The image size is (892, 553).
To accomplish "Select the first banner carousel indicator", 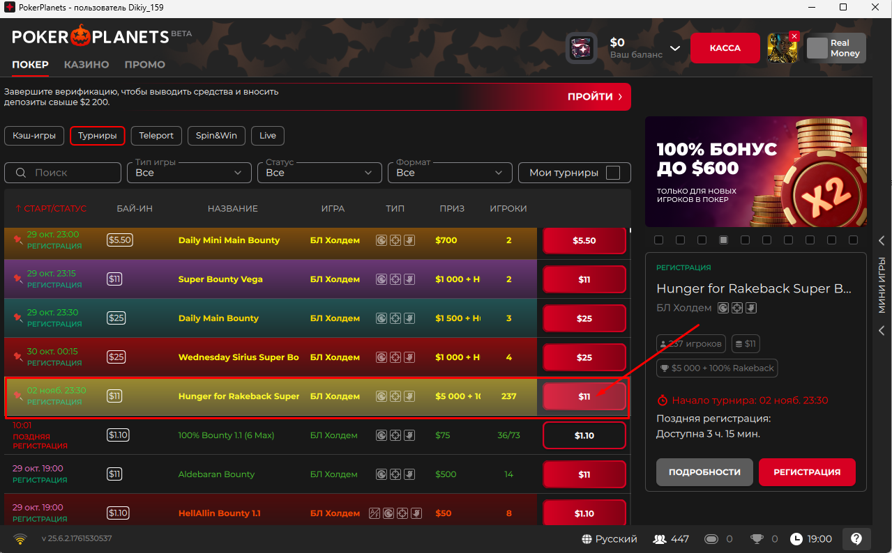I will [x=658, y=239].
